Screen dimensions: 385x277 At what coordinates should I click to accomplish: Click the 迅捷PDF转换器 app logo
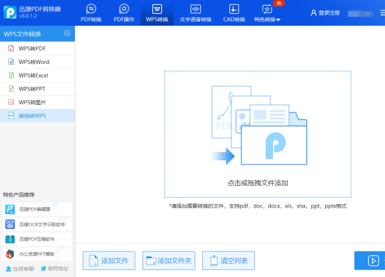point(10,12)
